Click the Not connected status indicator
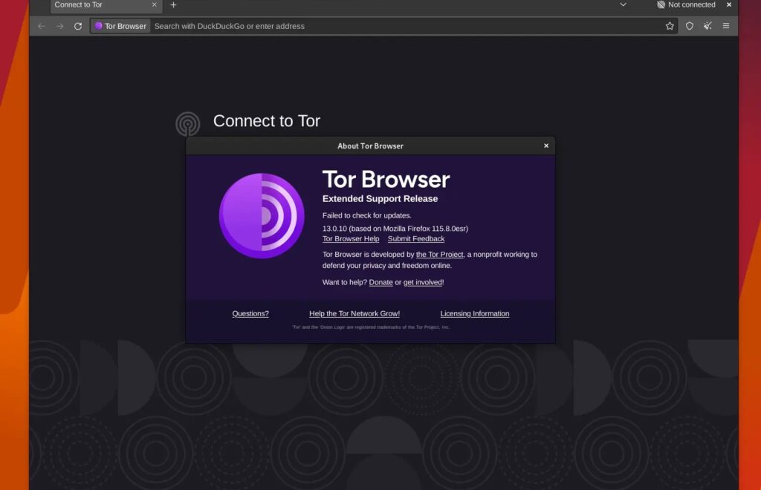The width and height of the screenshot is (761, 490). click(x=686, y=5)
